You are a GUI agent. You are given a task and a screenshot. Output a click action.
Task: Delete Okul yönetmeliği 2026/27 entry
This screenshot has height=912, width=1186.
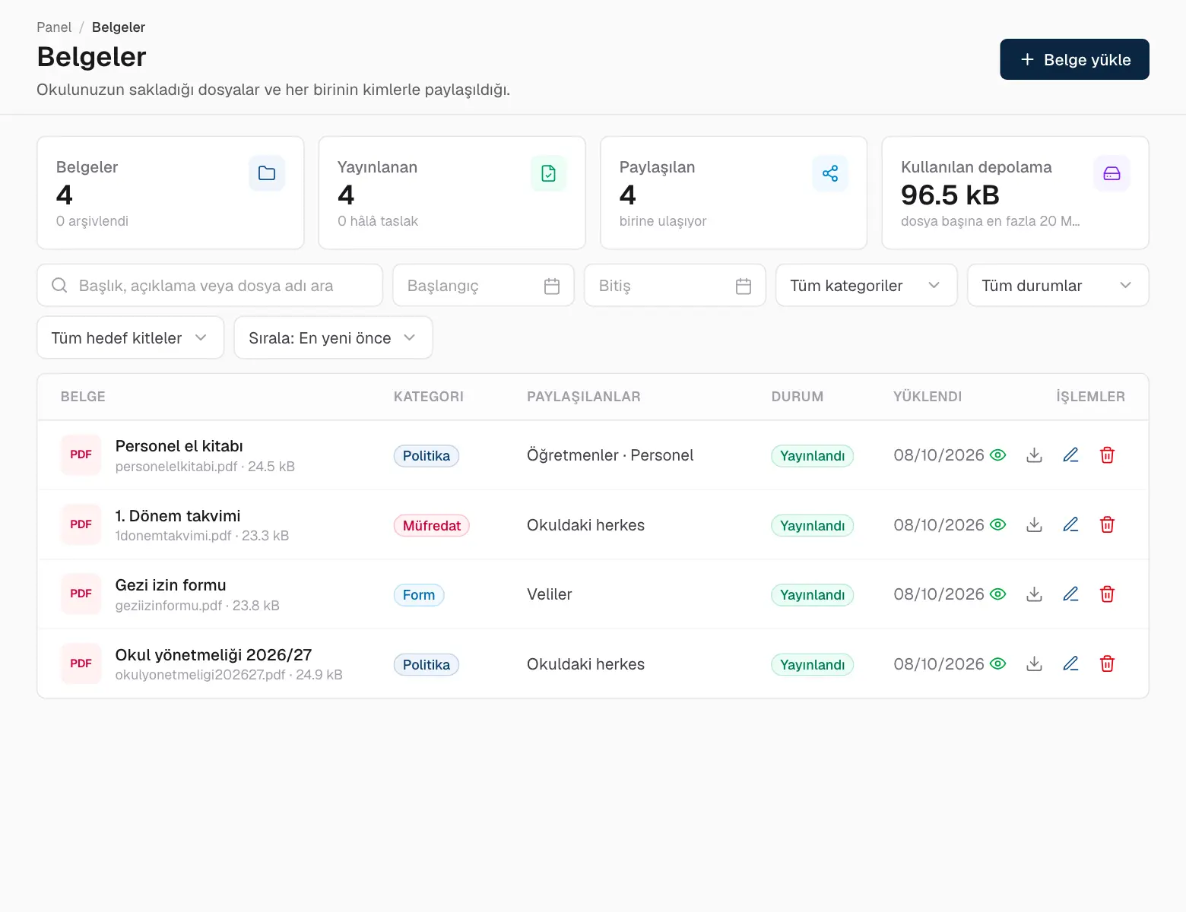click(x=1107, y=663)
